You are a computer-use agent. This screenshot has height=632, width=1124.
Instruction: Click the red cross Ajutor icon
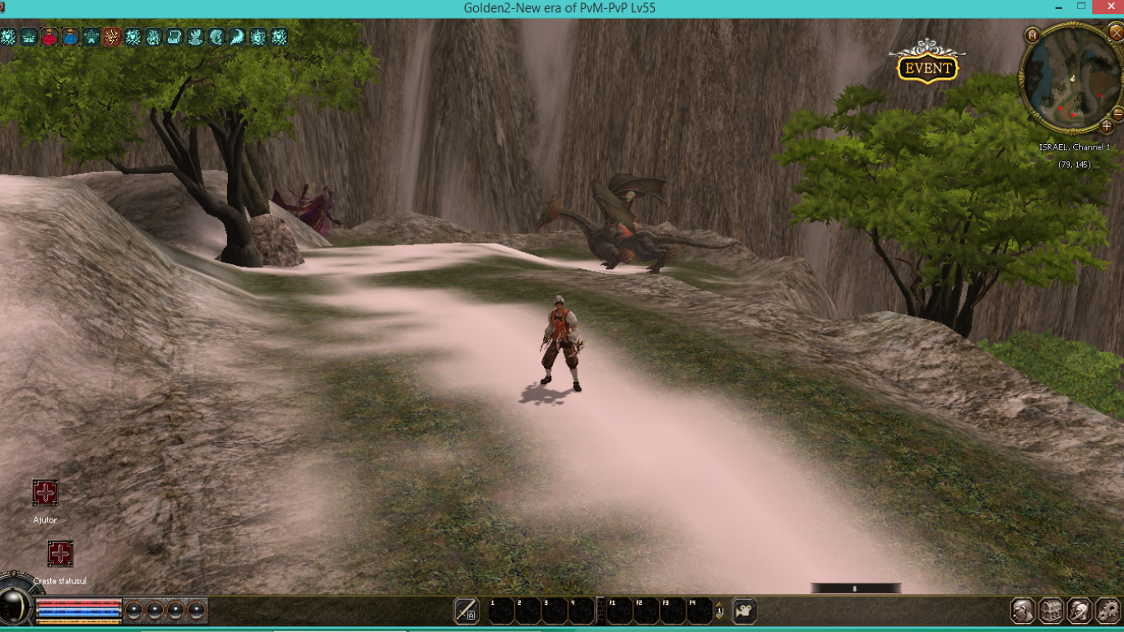[45, 493]
